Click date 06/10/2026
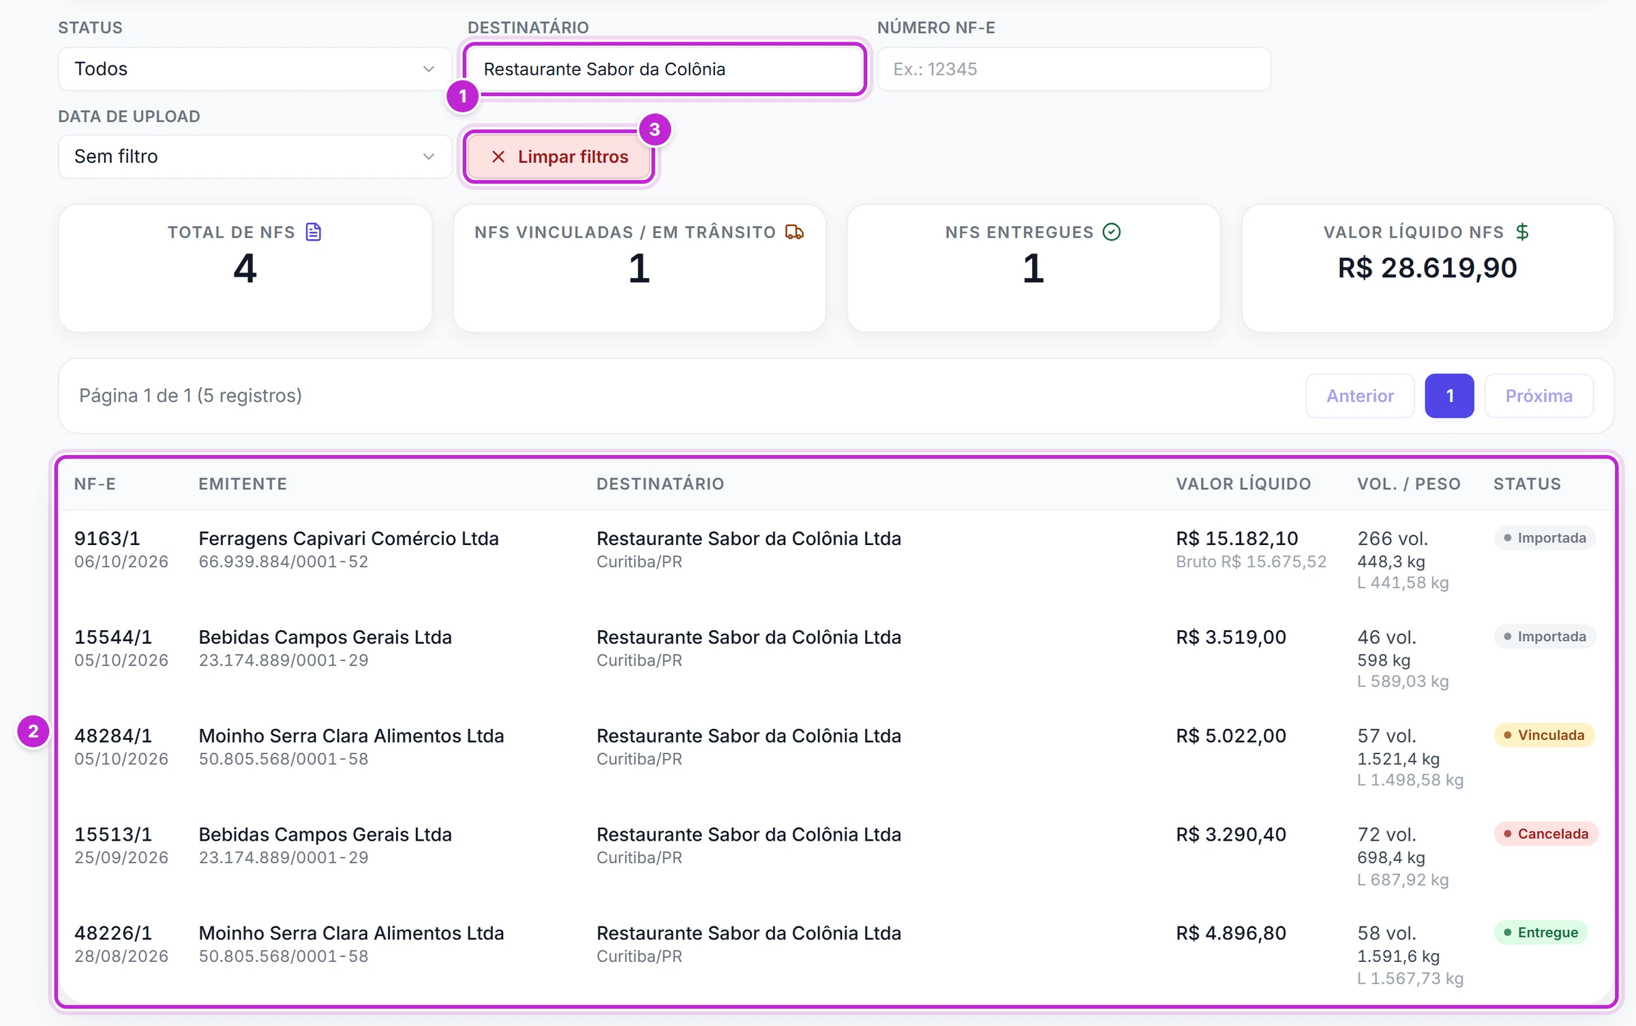The height and width of the screenshot is (1026, 1636). pos(121,562)
